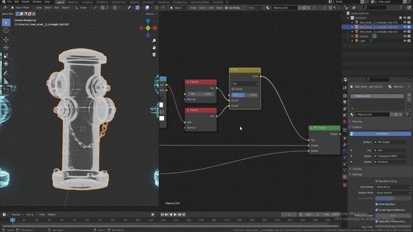Select the Transform tool in viewport toolbar
This screenshot has width=413, height=232.
pos(6,64)
